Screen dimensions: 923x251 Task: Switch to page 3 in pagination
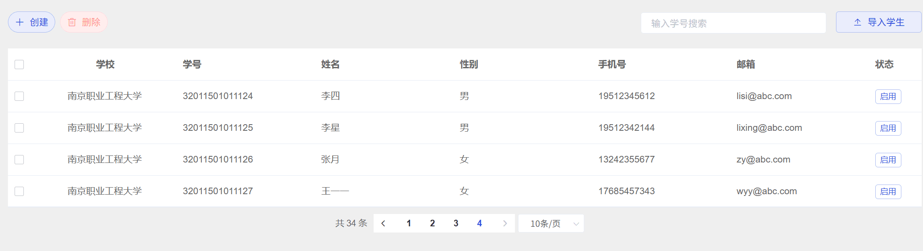click(456, 224)
